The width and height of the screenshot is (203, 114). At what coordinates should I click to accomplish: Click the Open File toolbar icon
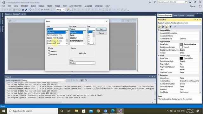pos(19,10)
